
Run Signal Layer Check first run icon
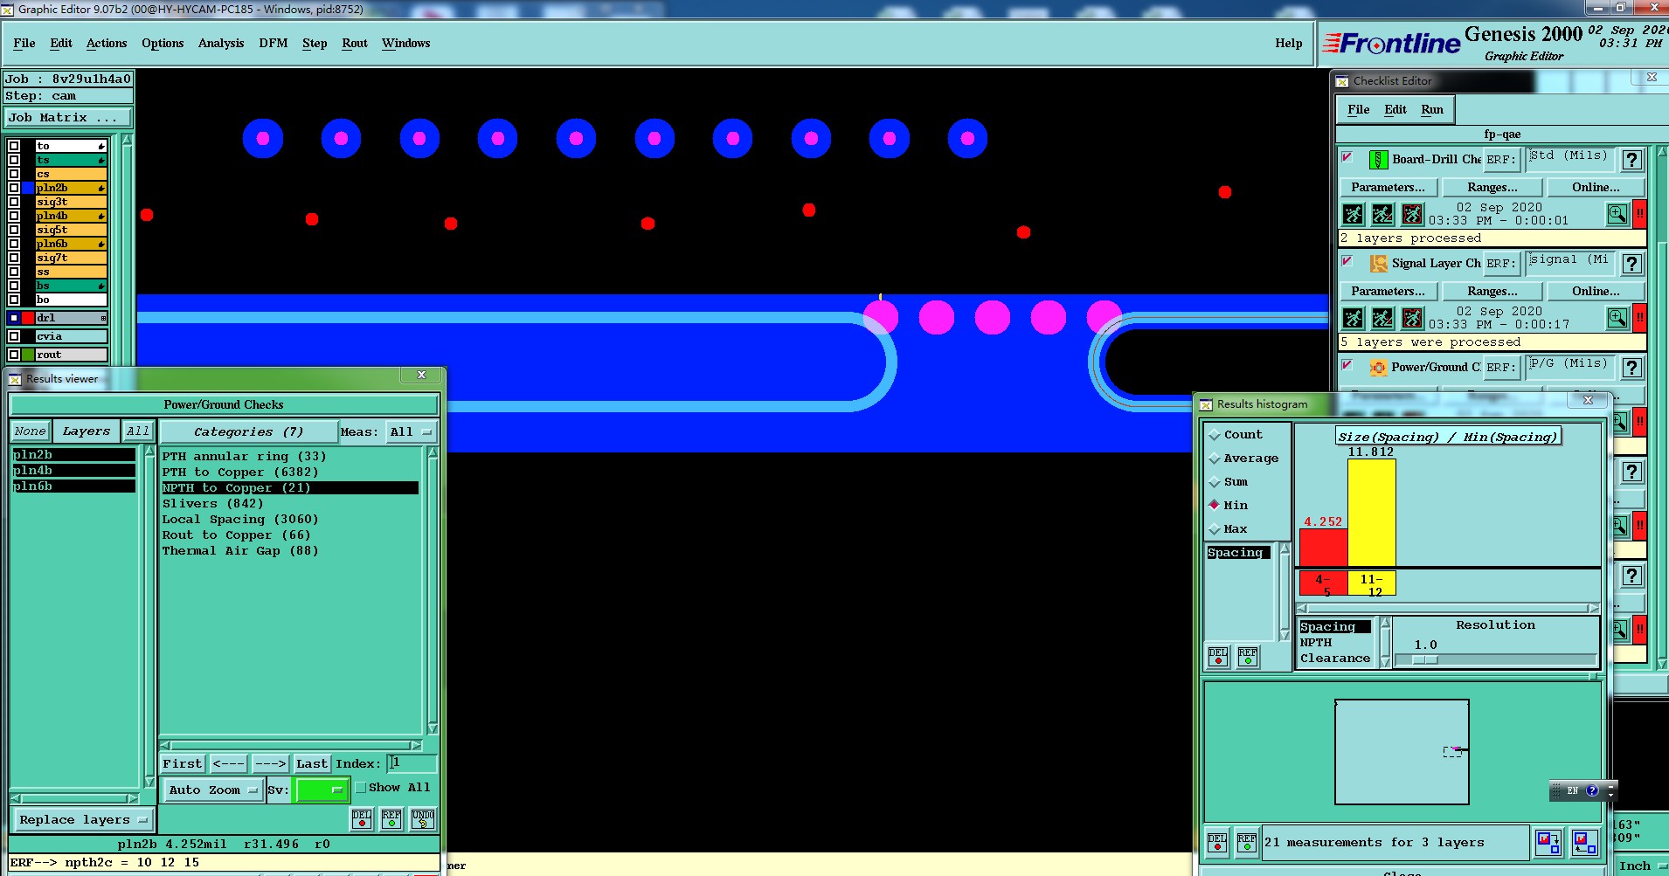point(1353,318)
